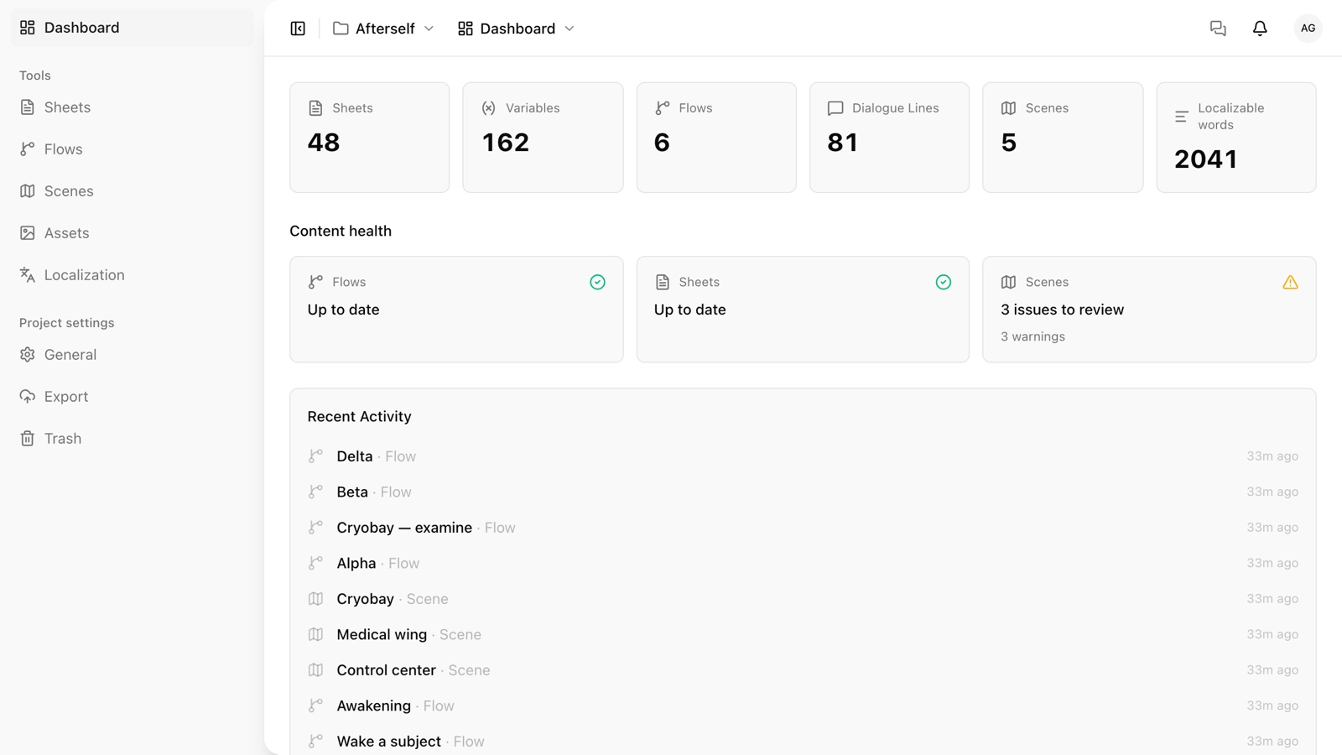Open the Scenes 3 issues to review card

[1149, 310]
